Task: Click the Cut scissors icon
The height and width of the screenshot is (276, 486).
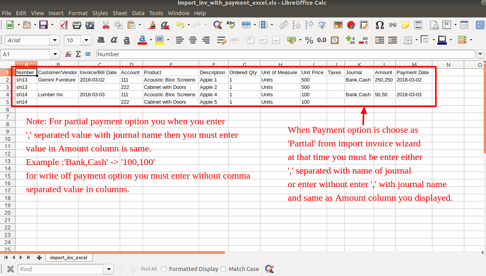Action: tap(106, 25)
